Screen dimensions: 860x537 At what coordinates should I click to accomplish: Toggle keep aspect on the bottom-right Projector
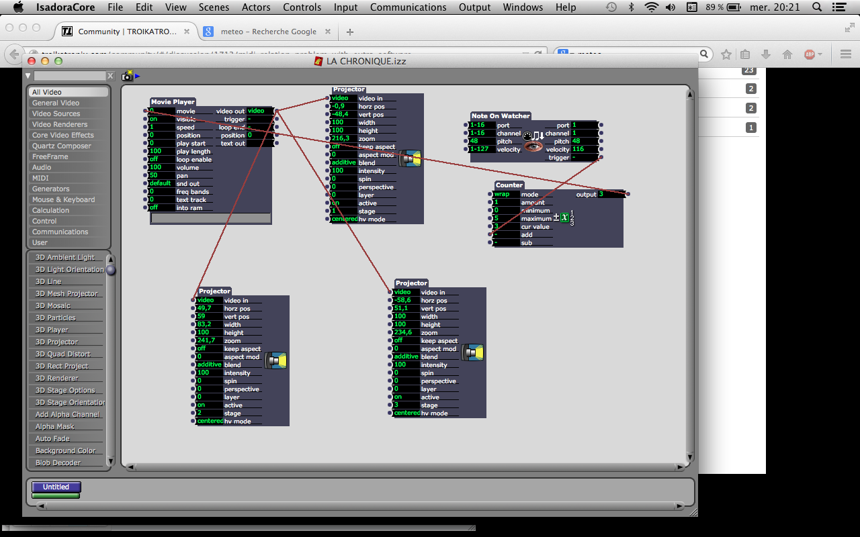[406, 341]
